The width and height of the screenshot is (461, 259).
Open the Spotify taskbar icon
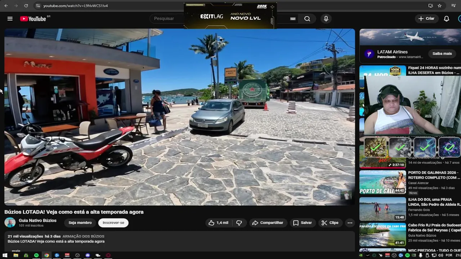(36, 255)
